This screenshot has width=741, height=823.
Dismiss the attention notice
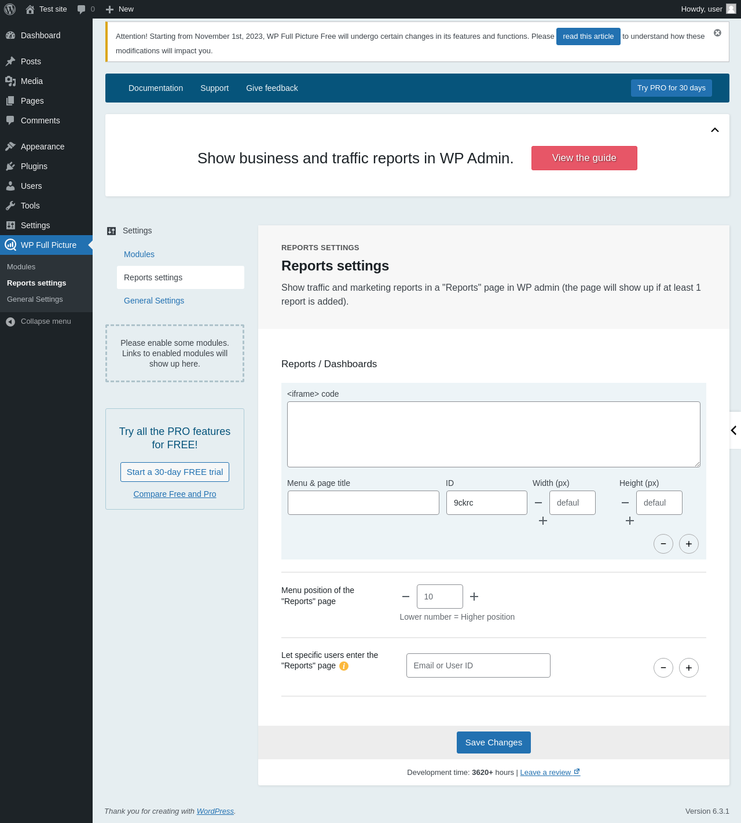coord(717,33)
